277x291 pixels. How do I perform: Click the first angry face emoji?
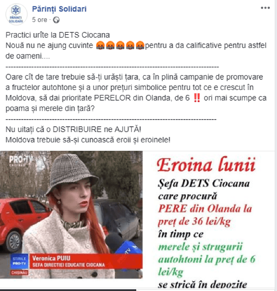coord(101,45)
